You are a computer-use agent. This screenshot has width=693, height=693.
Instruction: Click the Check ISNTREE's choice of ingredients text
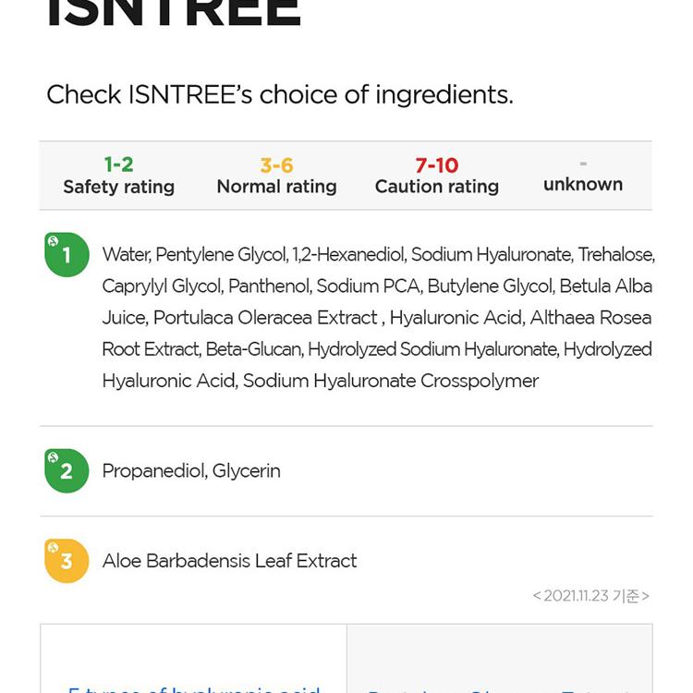point(280,94)
